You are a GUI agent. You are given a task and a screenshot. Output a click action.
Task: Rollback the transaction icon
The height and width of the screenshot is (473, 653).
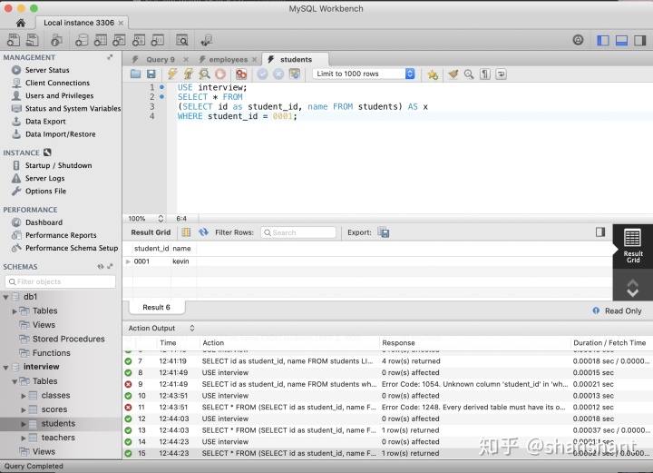(x=278, y=74)
